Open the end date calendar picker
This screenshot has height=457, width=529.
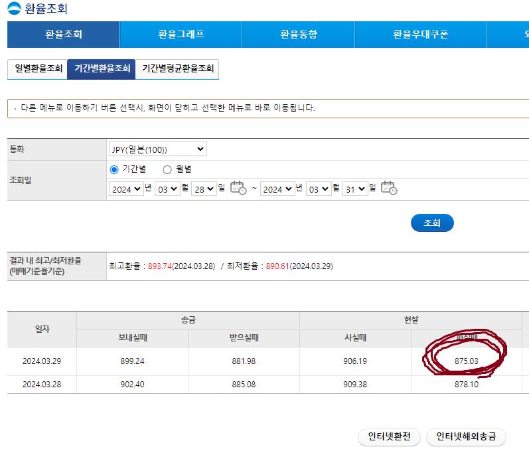[x=389, y=189]
